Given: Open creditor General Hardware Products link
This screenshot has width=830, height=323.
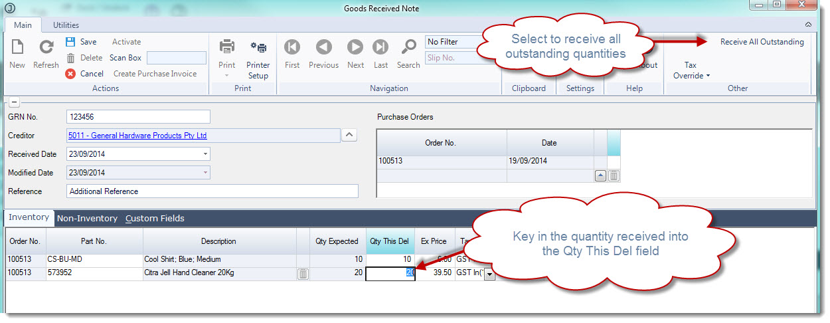Looking at the screenshot, I should tap(137, 136).
